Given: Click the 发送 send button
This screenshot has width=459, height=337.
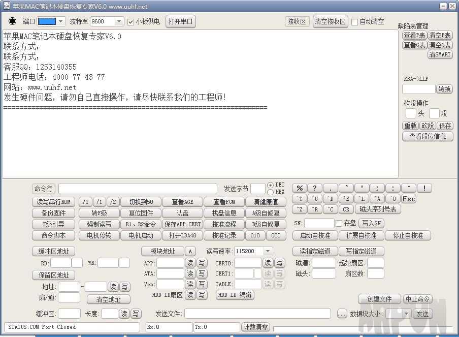Looking at the screenshot, I should click(x=422, y=314).
